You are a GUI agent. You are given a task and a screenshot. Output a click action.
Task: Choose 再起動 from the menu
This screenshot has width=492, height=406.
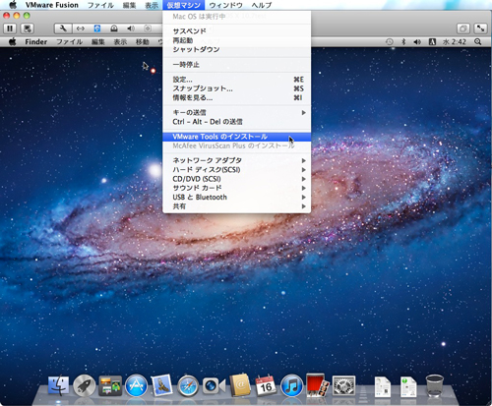(236, 40)
